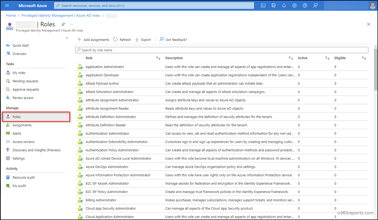Click the Overview icon in the sidebar
The height and width of the screenshot is (220, 378).
tap(8, 54)
